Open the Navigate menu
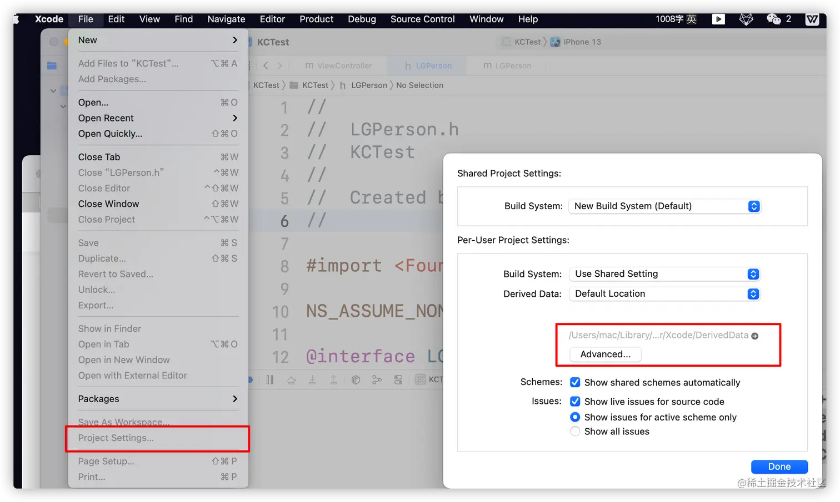The width and height of the screenshot is (840, 502). 226,19
